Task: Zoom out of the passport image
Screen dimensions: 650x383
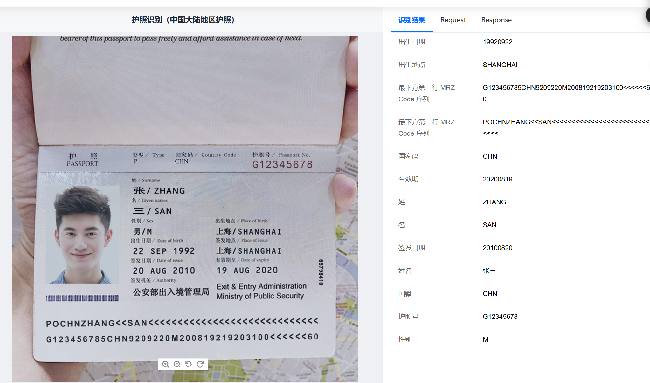Action: click(x=177, y=364)
